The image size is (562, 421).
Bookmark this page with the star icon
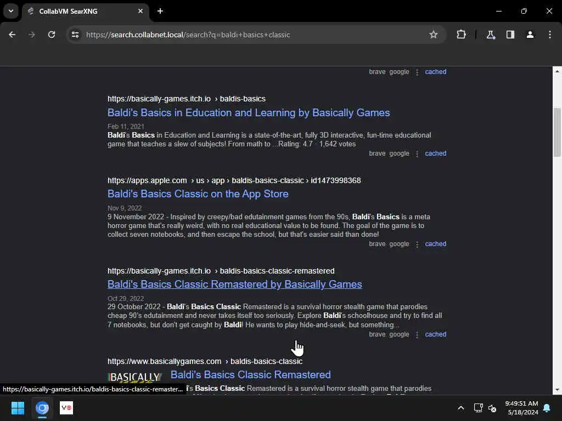pos(434,35)
